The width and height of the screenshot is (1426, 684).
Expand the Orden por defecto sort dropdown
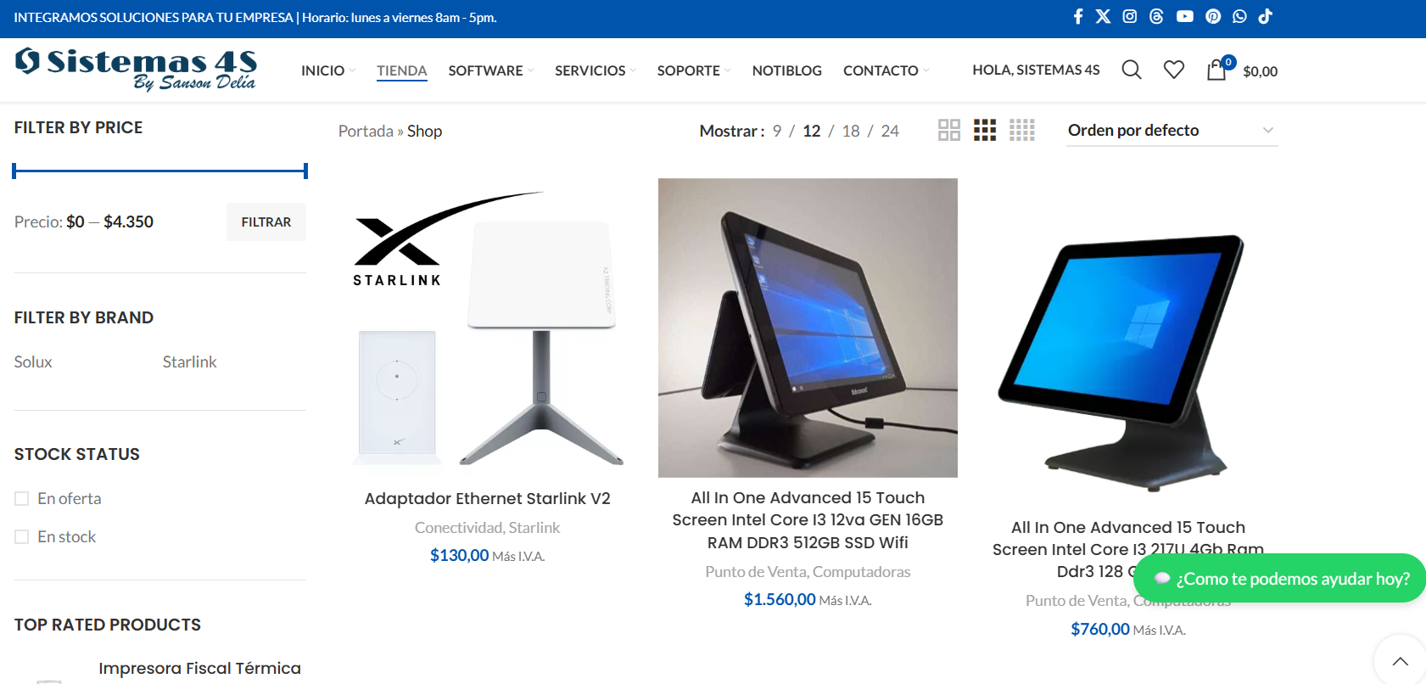[x=1172, y=130]
